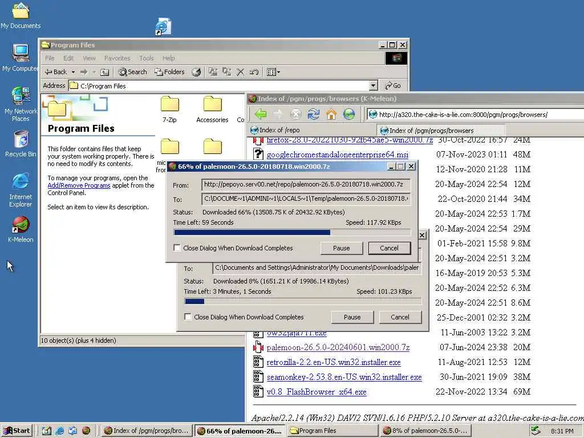Click Delete icon in Explorer toolbar
Viewport: 584px width, 438px height.
[x=241, y=72]
